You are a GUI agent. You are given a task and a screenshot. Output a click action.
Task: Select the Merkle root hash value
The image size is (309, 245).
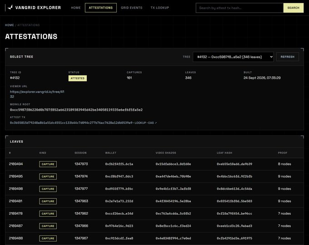pos(76,110)
